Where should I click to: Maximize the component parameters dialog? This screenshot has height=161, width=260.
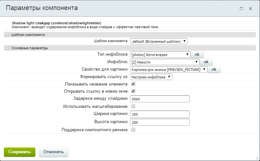point(242,9)
